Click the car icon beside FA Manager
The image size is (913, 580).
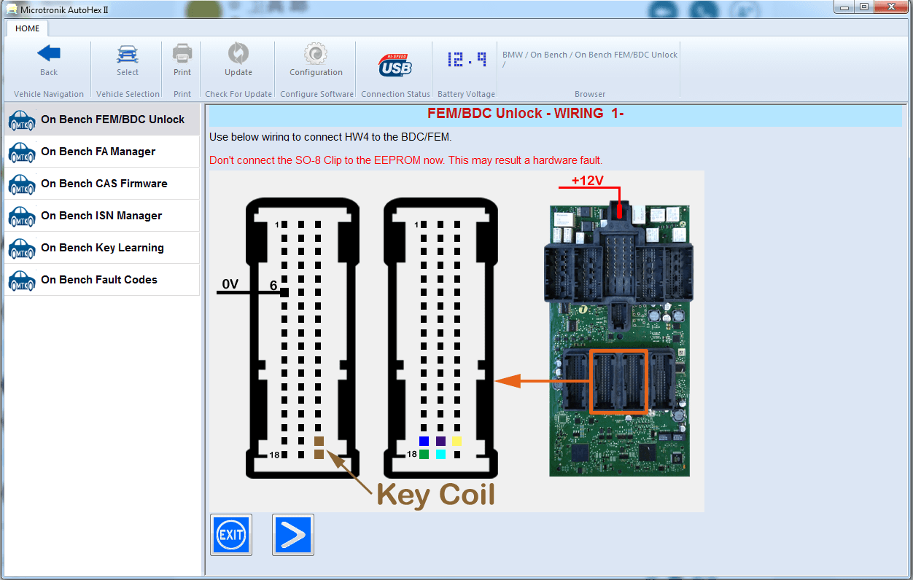point(22,152)
